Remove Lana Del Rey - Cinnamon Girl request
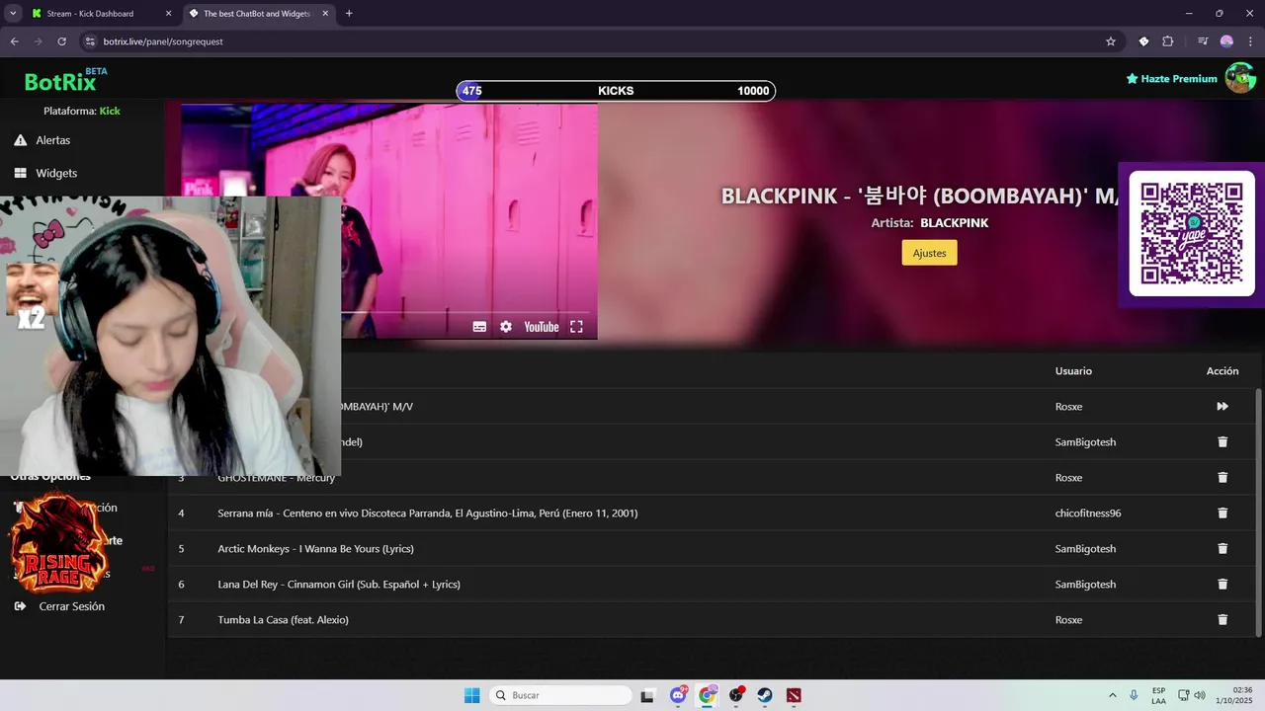Viewport: 1265px width, 711px height. tap(1223, 584)
